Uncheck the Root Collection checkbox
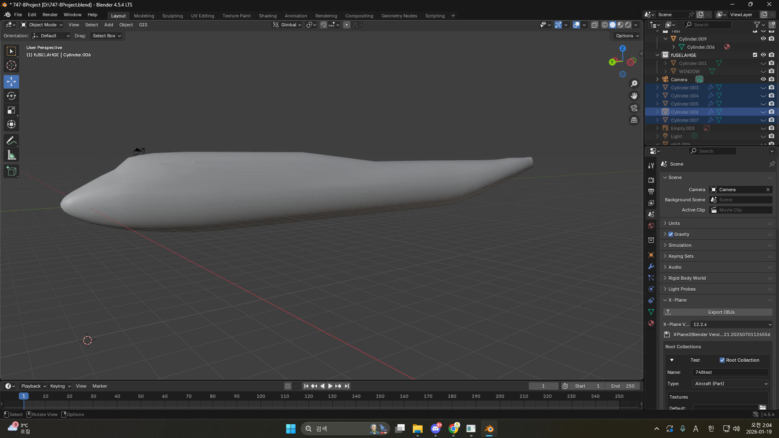 (722, 360)
